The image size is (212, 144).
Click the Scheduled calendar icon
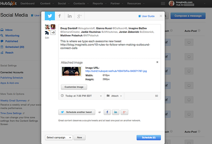coord(2,47)
